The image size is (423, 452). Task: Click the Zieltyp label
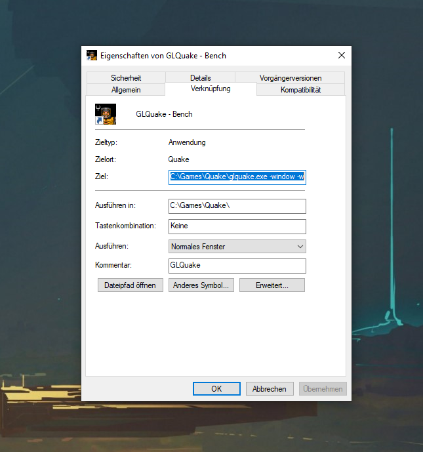(106, 142)
